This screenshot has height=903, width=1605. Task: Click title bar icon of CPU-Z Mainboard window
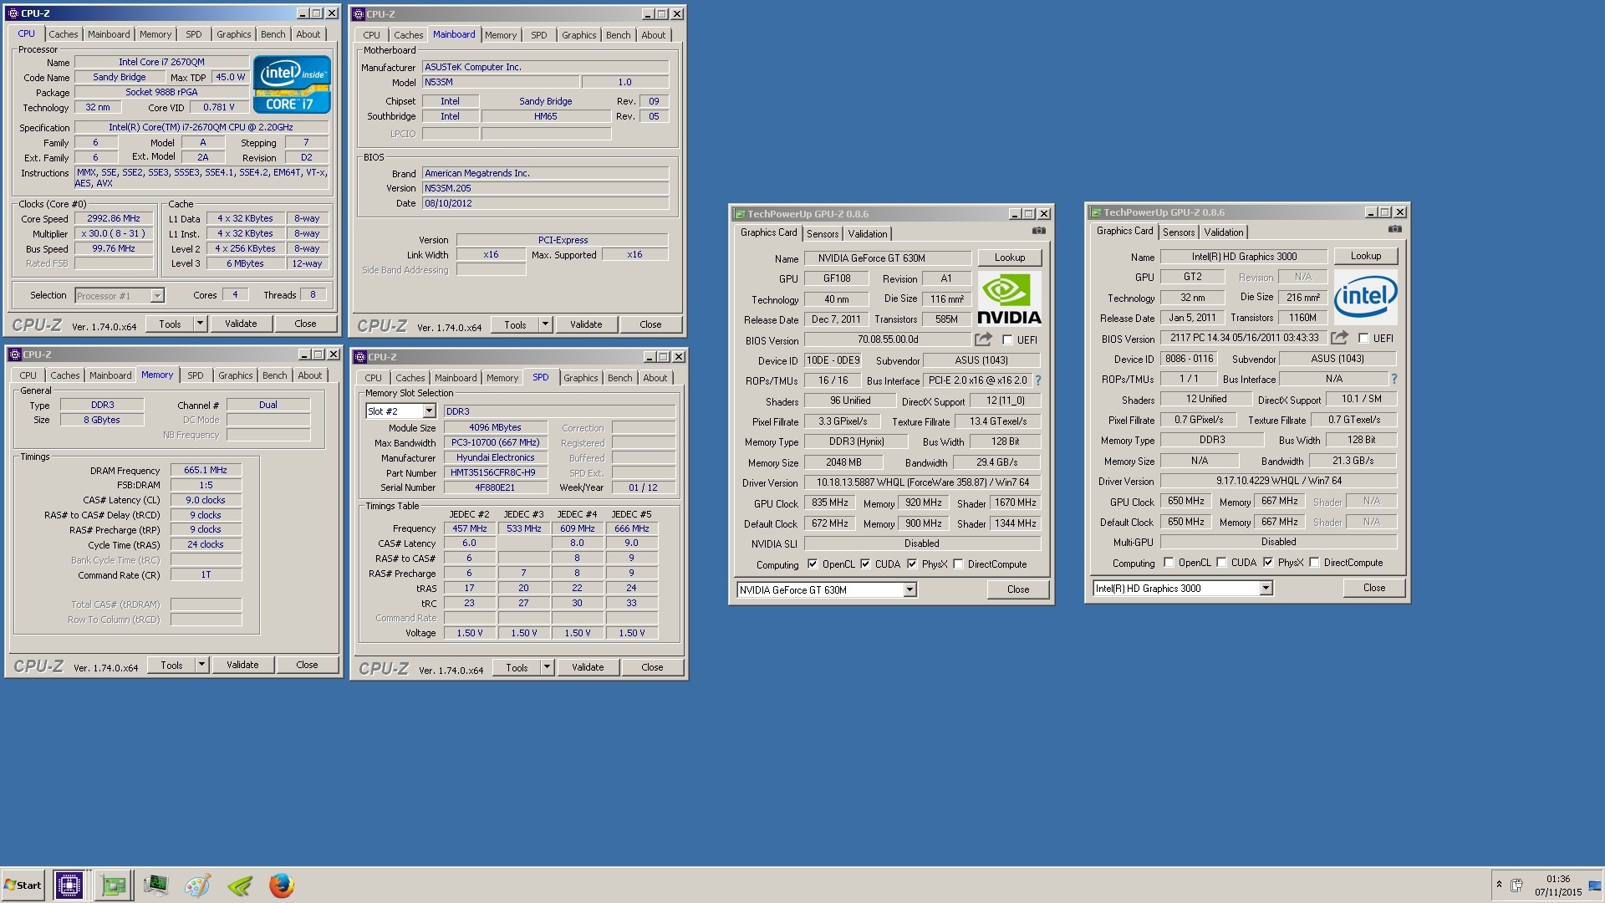(359, 14)
